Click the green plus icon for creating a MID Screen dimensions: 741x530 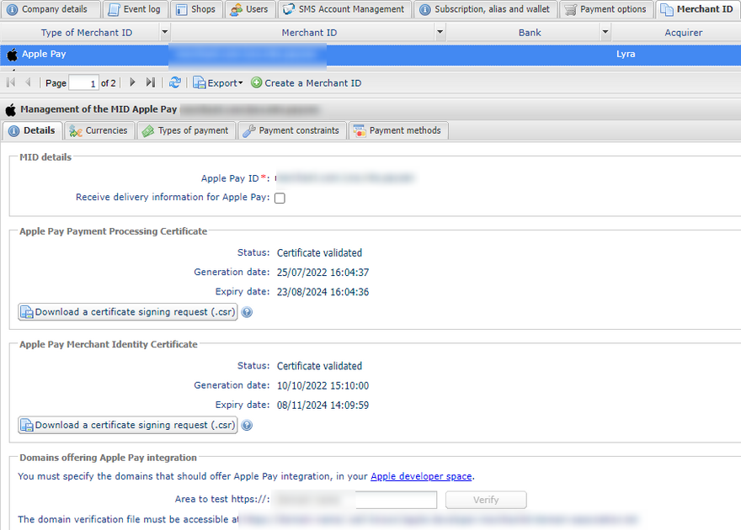click(256, 82)
